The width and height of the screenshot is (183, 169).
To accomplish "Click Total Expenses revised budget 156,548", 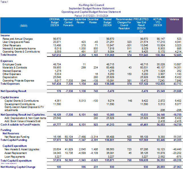I will (x=109, y=84).
